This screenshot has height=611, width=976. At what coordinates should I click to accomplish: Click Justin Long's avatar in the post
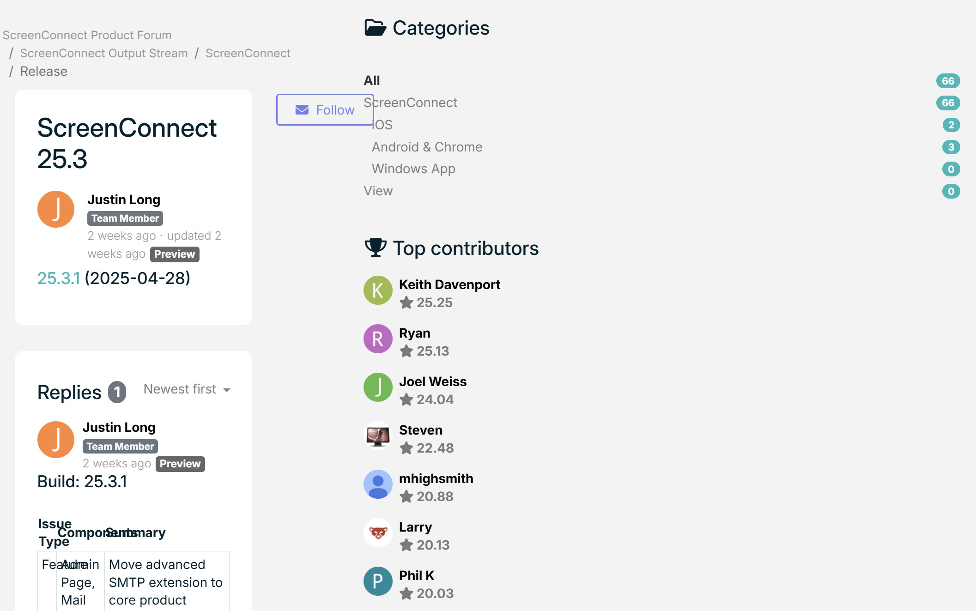click(x=56, y=209)
